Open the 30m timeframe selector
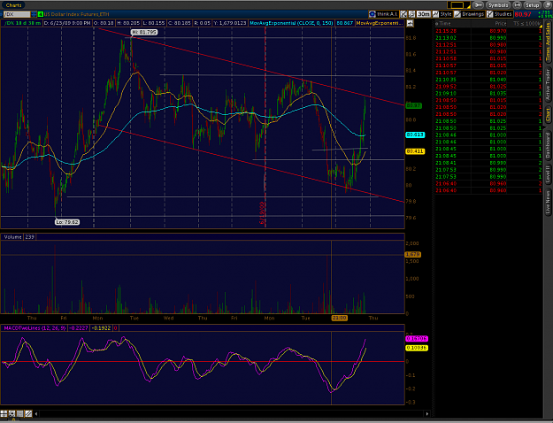This screenshot has height=423, width=553. pyautogui.click(x=423, y=14)
